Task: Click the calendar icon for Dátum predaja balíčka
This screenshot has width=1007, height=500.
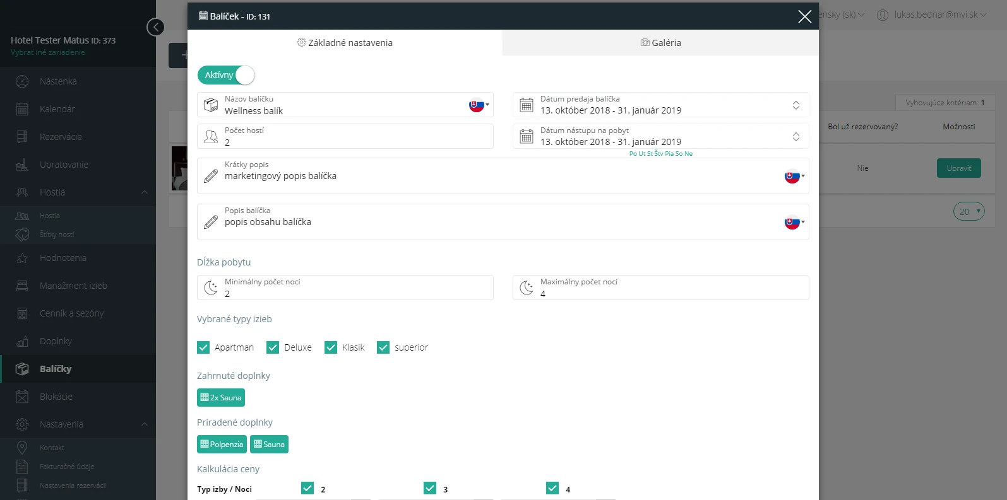Action: 527,105
